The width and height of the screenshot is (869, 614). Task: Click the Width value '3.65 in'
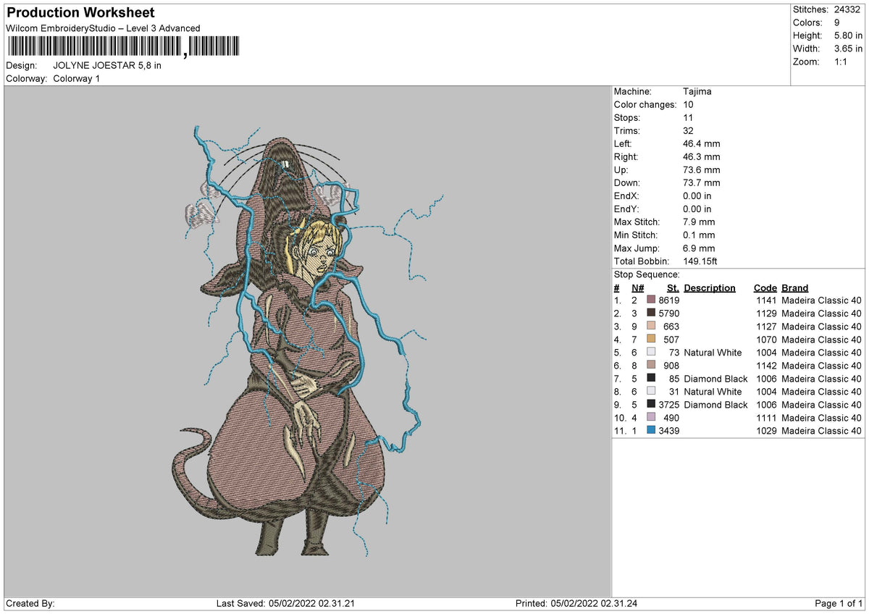847,49
